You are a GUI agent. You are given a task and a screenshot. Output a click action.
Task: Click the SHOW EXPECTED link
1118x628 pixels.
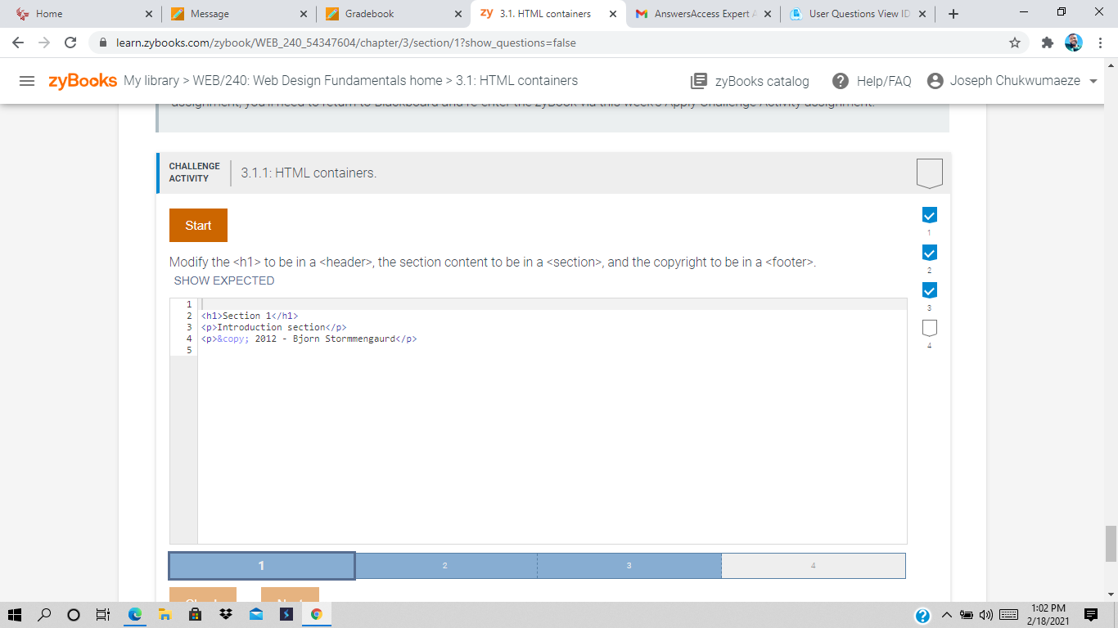point(224,280)
